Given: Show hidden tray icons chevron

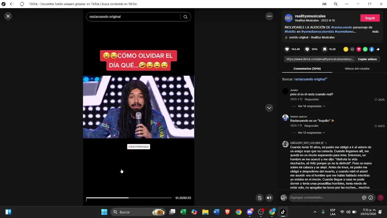Looking at the screenshot, I should click(315, 212).
